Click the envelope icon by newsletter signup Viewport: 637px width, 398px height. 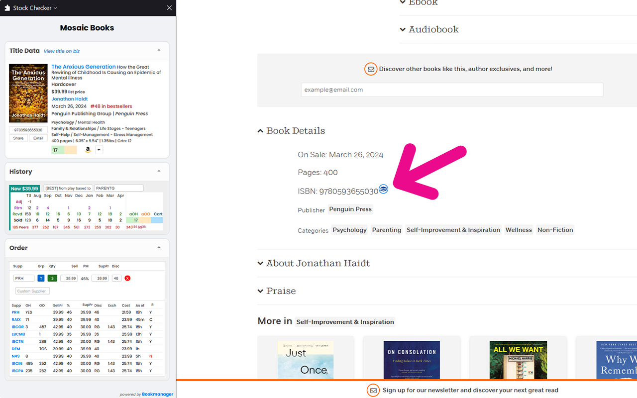tap(373, 391)
